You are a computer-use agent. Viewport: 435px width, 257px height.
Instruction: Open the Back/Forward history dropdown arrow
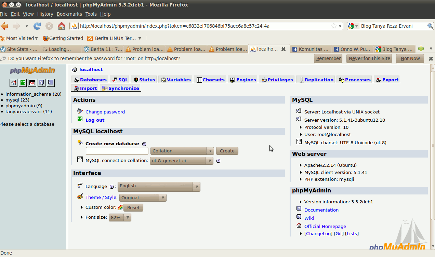[27, 26]
